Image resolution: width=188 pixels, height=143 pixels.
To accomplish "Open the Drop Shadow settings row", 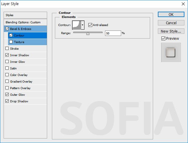I will pyautogui.click(x=25, y=101).
